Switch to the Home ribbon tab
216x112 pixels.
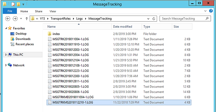tap(24, 11)
